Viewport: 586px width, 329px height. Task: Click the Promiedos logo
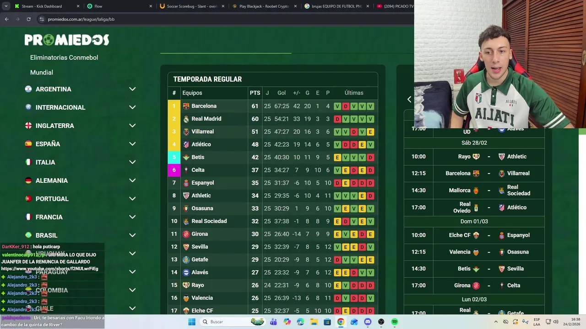[x=67, y=40]
